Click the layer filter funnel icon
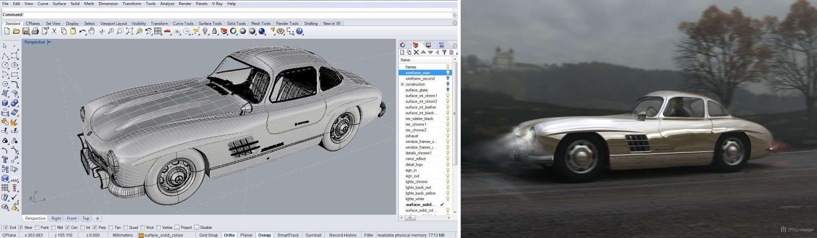This screenshot has height=238, width=817. pos(444,53)
